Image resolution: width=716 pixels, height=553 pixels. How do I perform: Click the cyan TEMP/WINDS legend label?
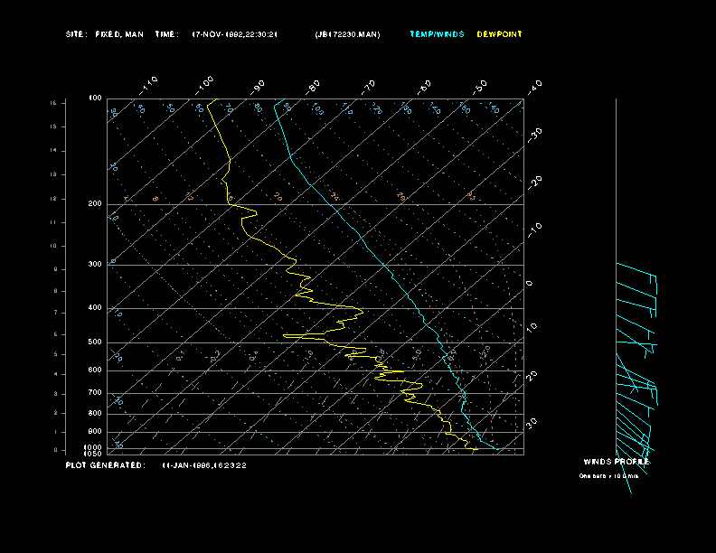437,34
